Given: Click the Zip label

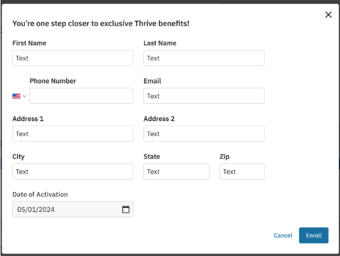Looking at the screenshot, I should [x=224, y=157].
